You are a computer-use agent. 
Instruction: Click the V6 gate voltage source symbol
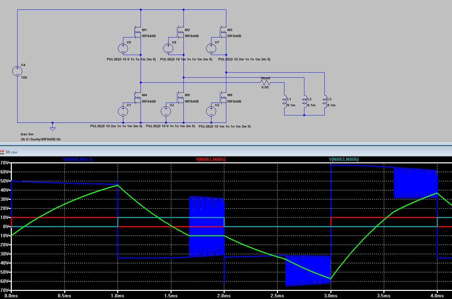[168, 48]
